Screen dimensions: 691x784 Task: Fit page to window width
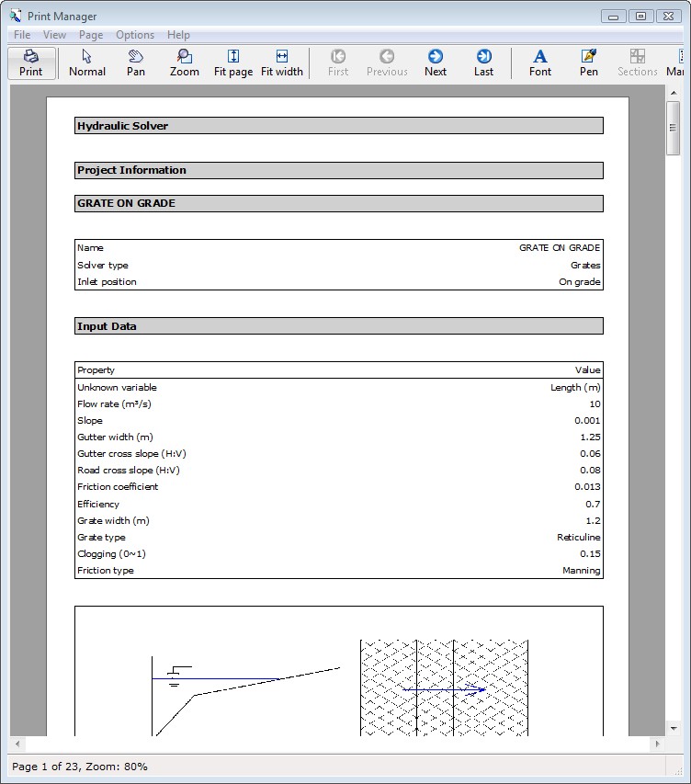click(282, 62)
